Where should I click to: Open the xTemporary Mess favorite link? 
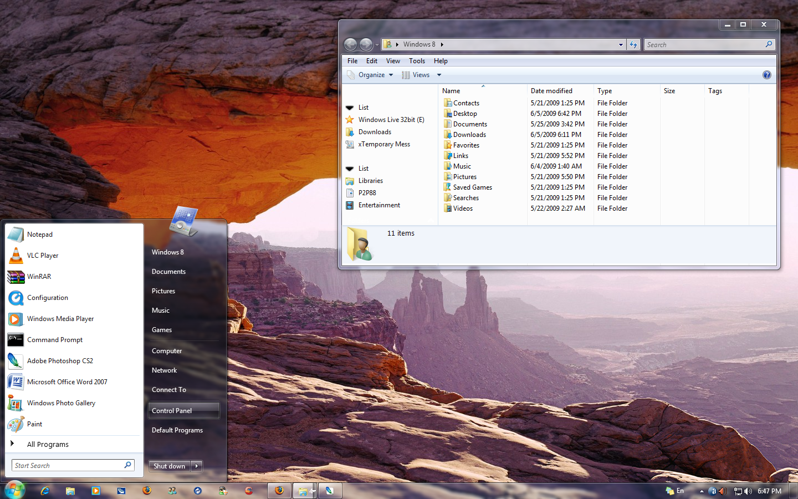click(x=383, y=144)
